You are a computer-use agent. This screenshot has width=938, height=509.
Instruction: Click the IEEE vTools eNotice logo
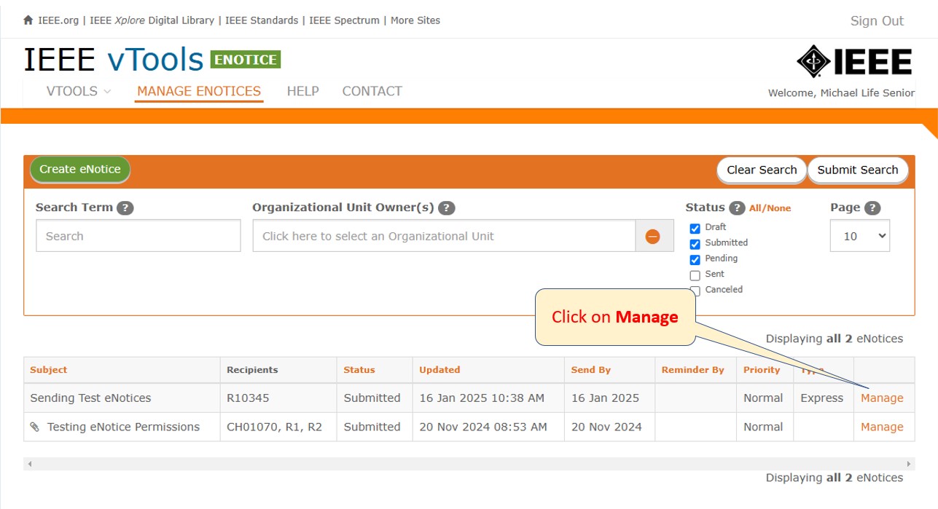[152, 59]
